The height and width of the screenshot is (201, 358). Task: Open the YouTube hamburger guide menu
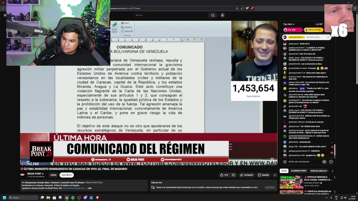[x=5, y=15]
